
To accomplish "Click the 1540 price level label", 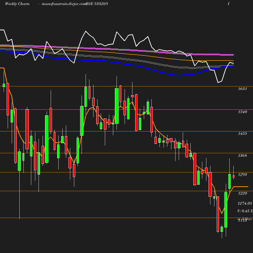I will [x=242, y=112].
